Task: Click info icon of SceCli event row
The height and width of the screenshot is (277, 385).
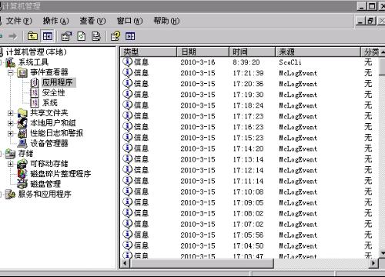Action: click(127, 62)
